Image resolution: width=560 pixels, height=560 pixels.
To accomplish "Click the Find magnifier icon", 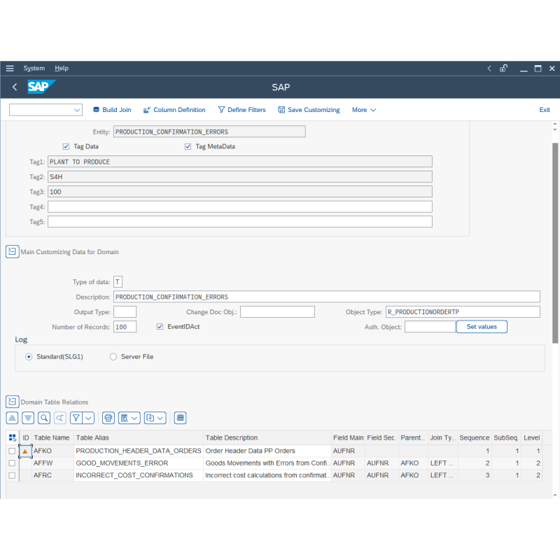I will [44, 417].
